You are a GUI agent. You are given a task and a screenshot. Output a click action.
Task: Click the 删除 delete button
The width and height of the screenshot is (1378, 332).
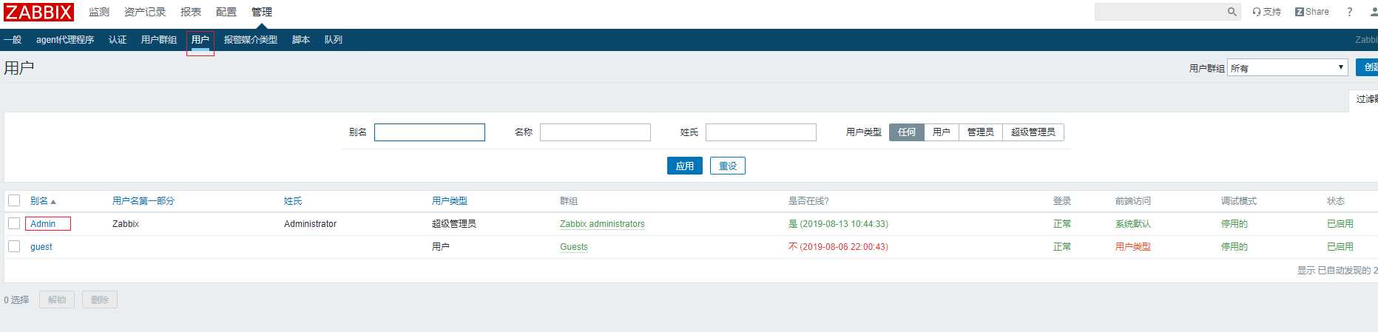coord(100,299)
